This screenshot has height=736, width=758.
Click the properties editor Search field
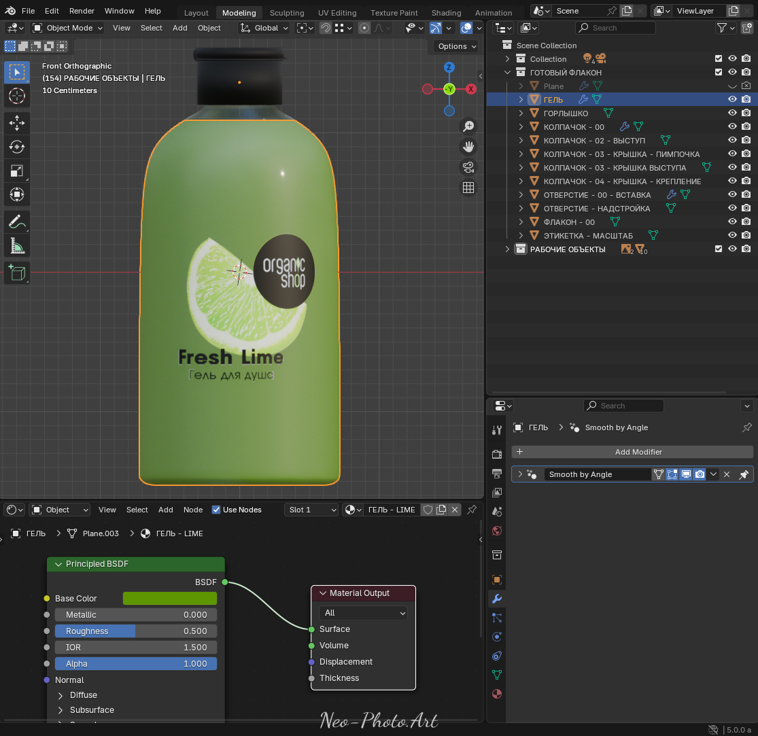(623, 406)
